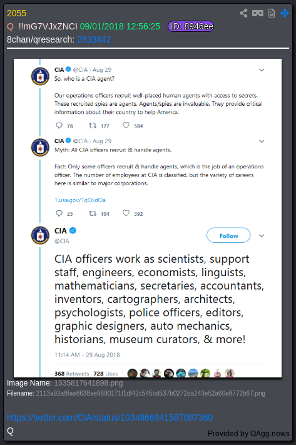Screen dimensions: 296x445
Task: Open the 1.usa.gov/1qOxdOa link
Action: tap(80, 200)
